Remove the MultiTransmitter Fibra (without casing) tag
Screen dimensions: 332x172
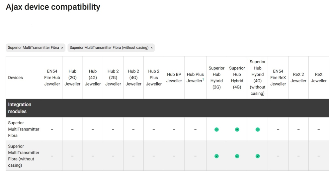[x=152, y=48]
